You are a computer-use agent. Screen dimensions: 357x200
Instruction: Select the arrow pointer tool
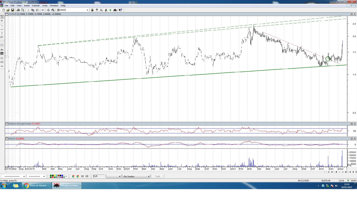coord(2,17)
